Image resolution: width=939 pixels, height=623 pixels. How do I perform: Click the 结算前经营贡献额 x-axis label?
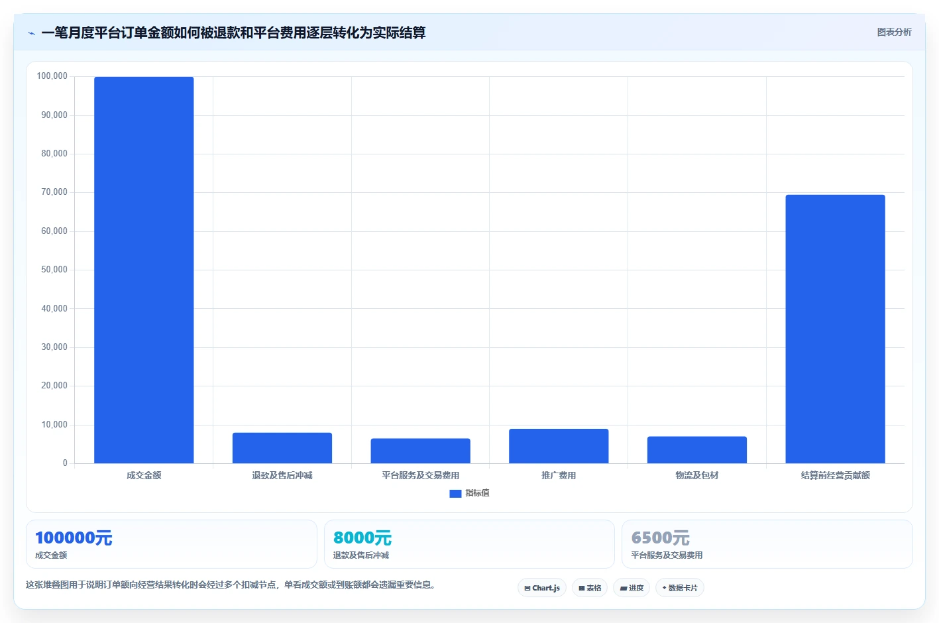tap(835, 475)
